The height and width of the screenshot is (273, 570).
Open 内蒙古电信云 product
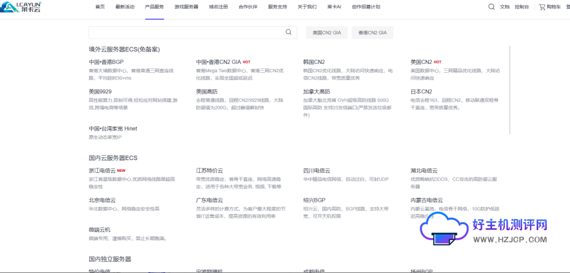point(427,200)
